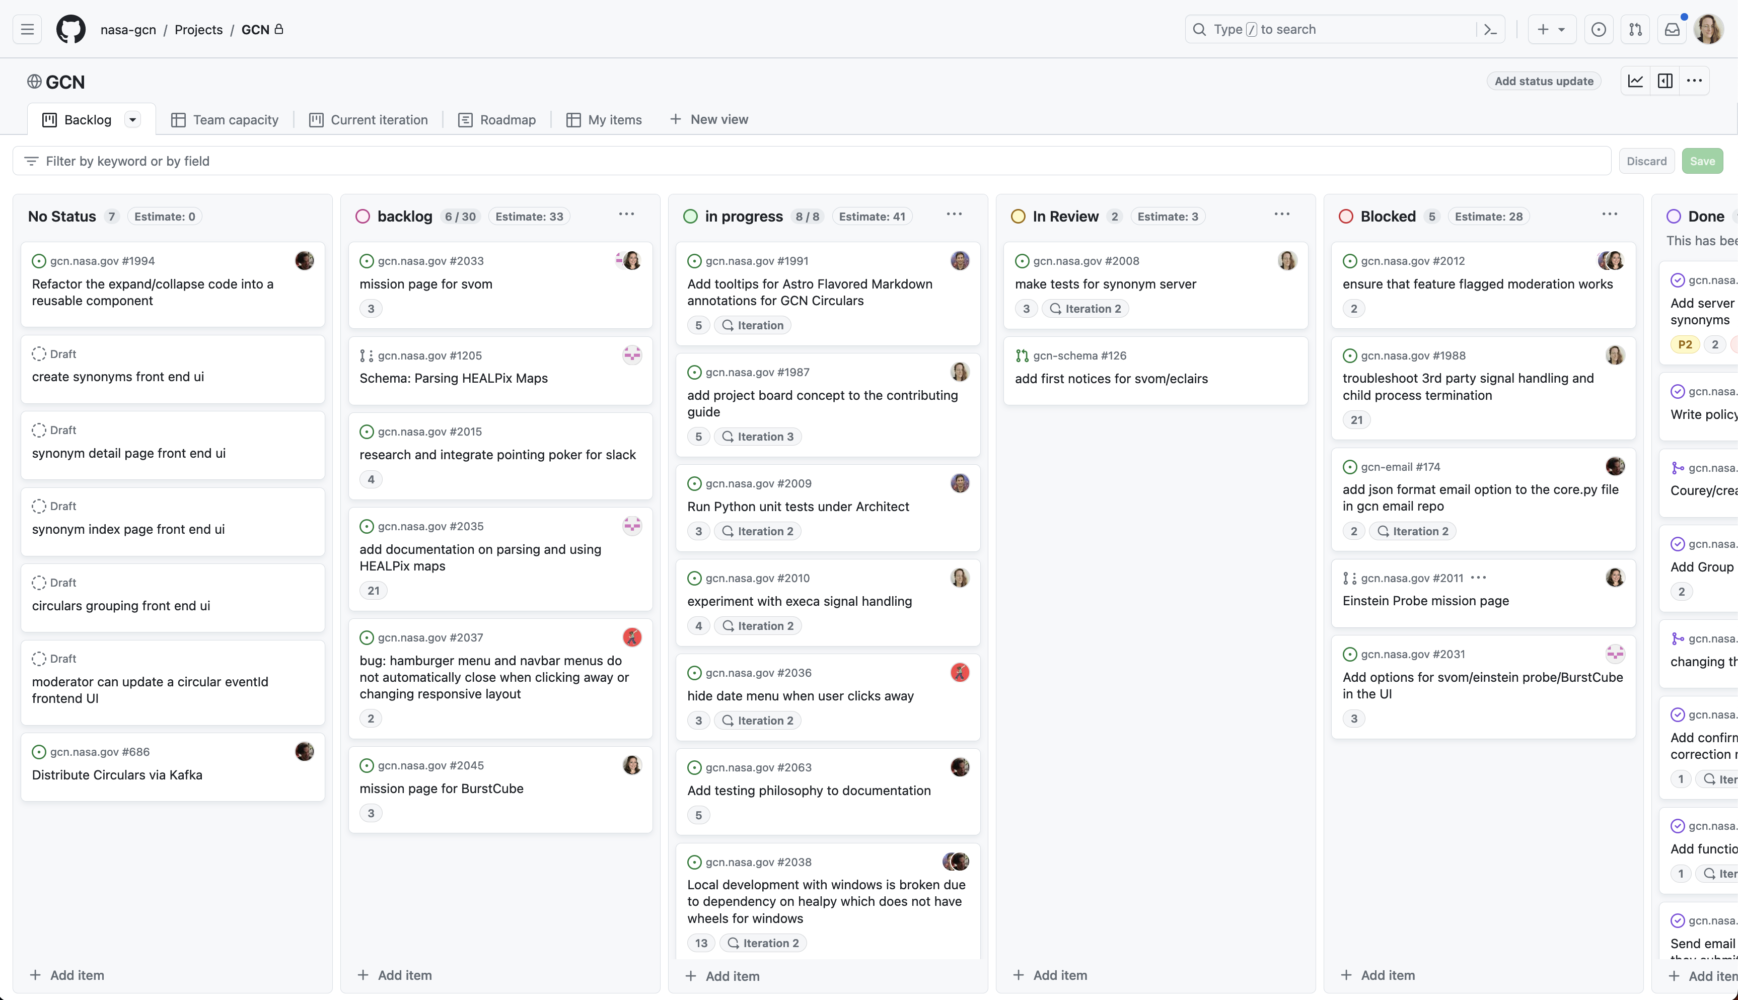Click estimate 21 on card #1988
This screenshot has width=1738, height=1000.
click(x=1356, y=420)
